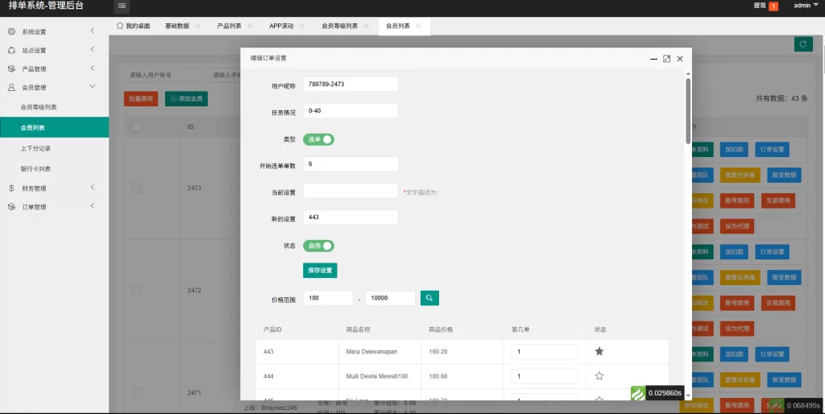Open the admin user dropdown
The image size is (825, 414).
tap(805, 6)
